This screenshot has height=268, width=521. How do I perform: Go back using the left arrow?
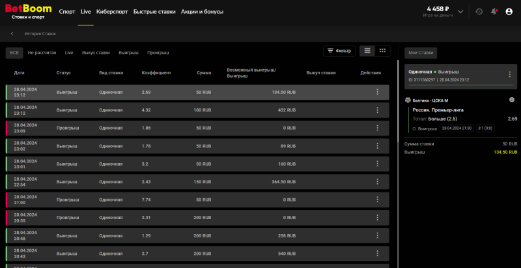click(12, 33)
